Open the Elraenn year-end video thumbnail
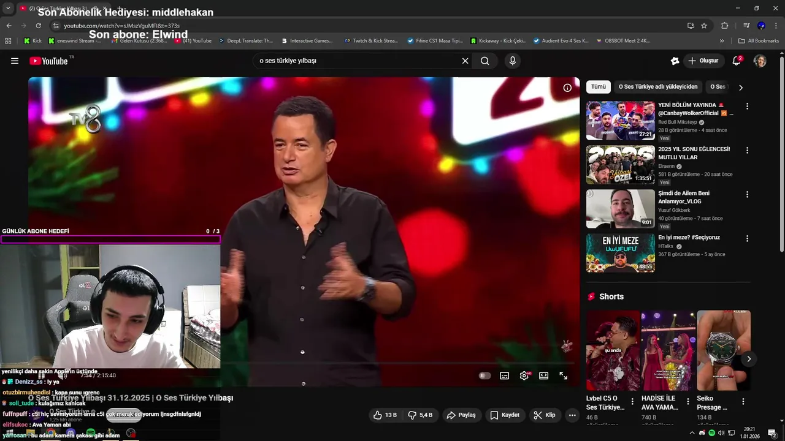Viewport: 785px width, 441px height. pyautogui.click(x=621, y=165)
